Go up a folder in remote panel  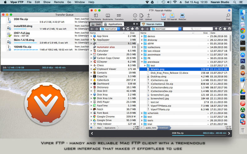coord(216,29)
